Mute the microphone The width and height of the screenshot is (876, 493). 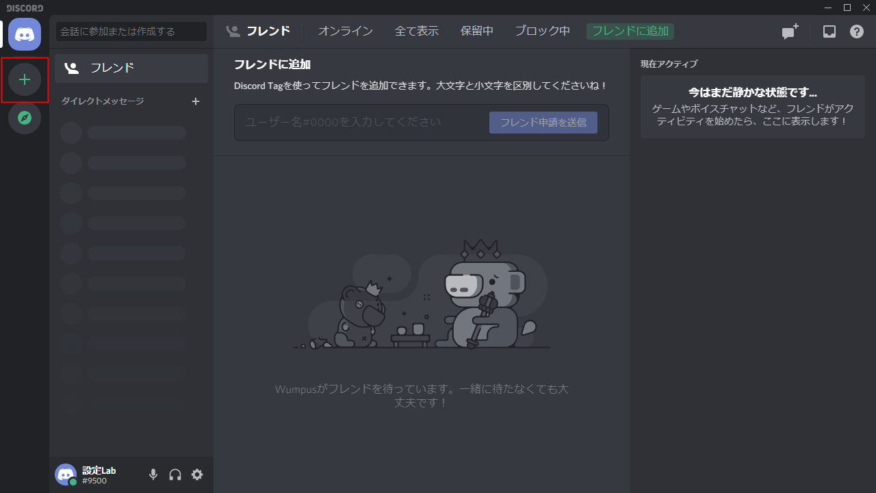153,475
